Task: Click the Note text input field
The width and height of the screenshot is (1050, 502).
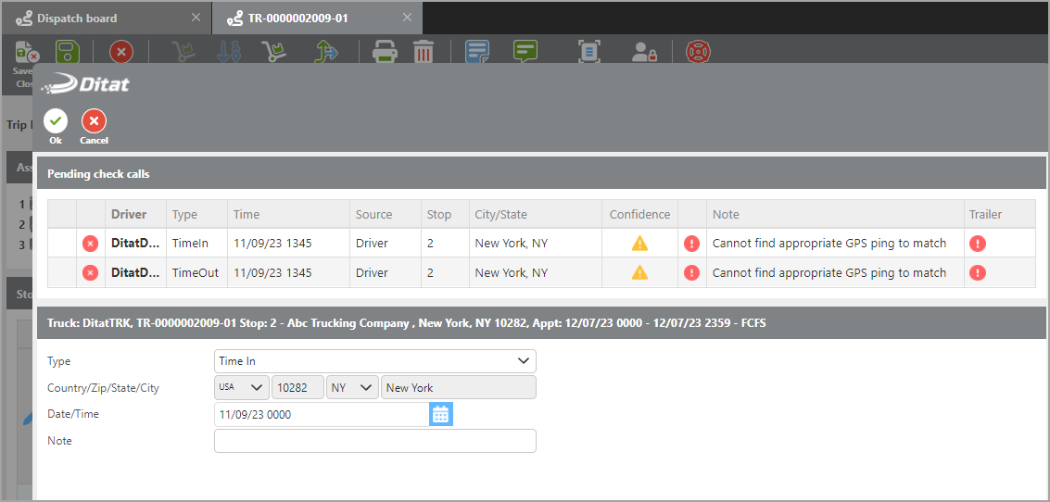Action: (x=374, y=441)
